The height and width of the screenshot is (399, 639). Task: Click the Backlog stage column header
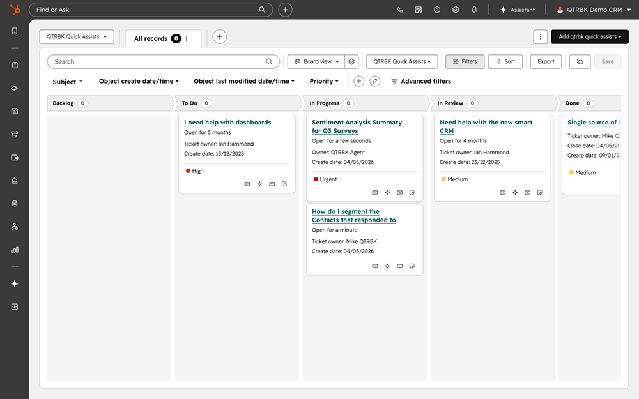point(110,103)
